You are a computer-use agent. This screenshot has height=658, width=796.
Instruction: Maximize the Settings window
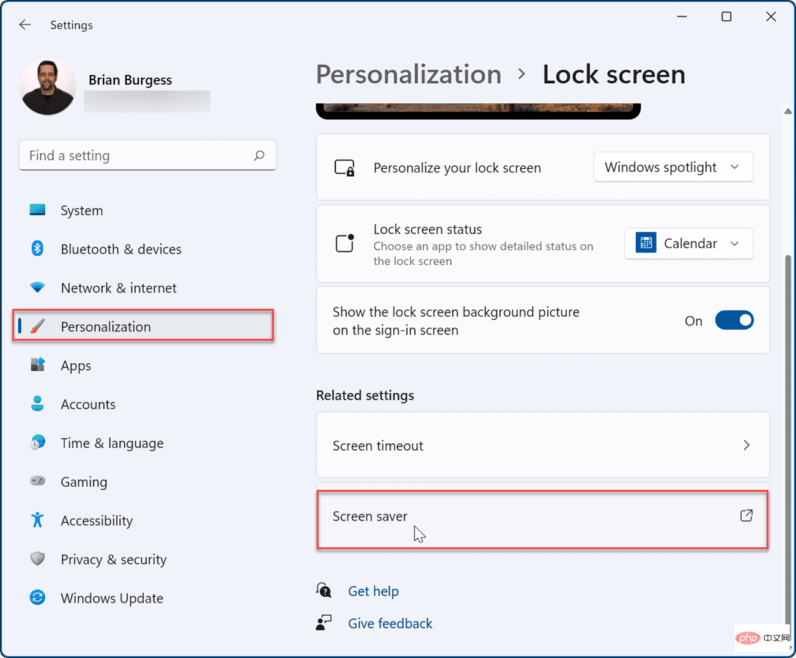pos(726,17)
